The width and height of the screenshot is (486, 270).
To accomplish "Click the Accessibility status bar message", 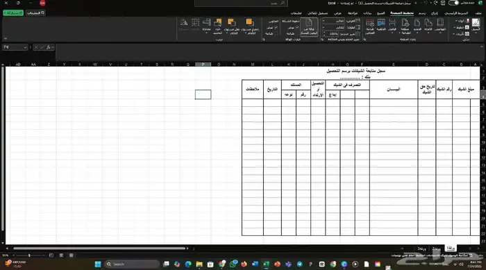I will click(433, 255).
